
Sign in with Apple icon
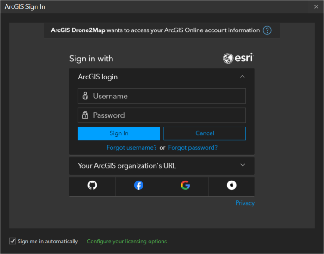point(231,185)
